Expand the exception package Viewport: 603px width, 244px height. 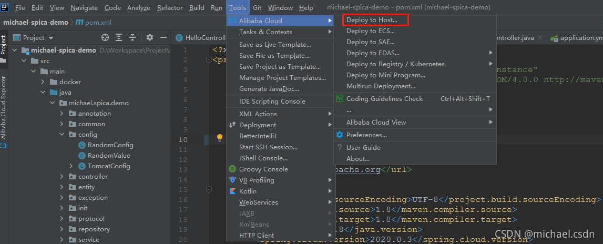pos(62,198)
